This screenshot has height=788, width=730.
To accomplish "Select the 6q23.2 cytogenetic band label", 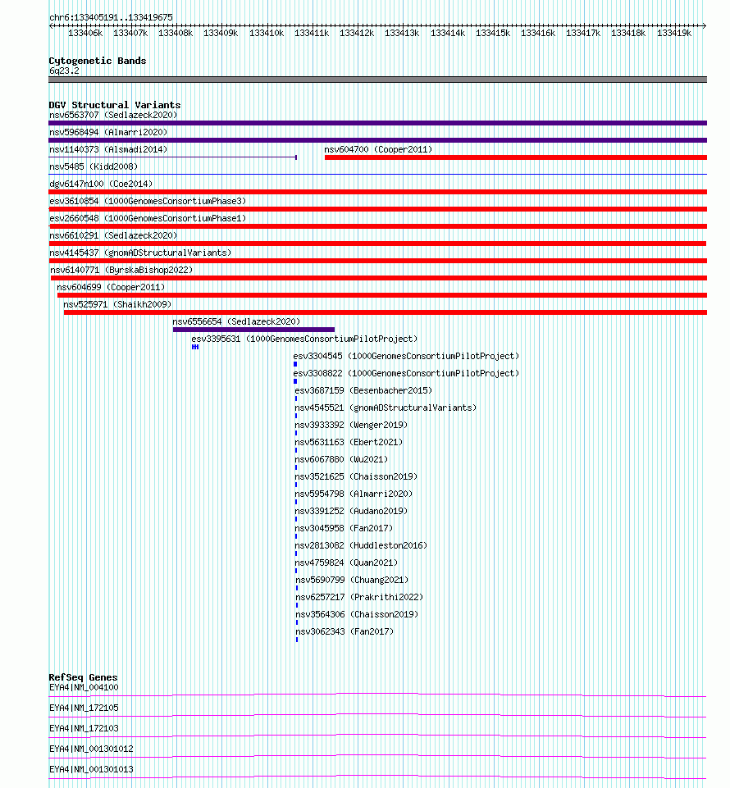I will pyautogui.click(x=64, y=71).
